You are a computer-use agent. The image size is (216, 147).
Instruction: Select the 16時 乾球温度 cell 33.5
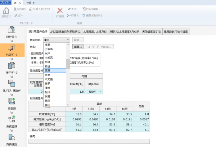pyautogui.click(x=125, y=114)
